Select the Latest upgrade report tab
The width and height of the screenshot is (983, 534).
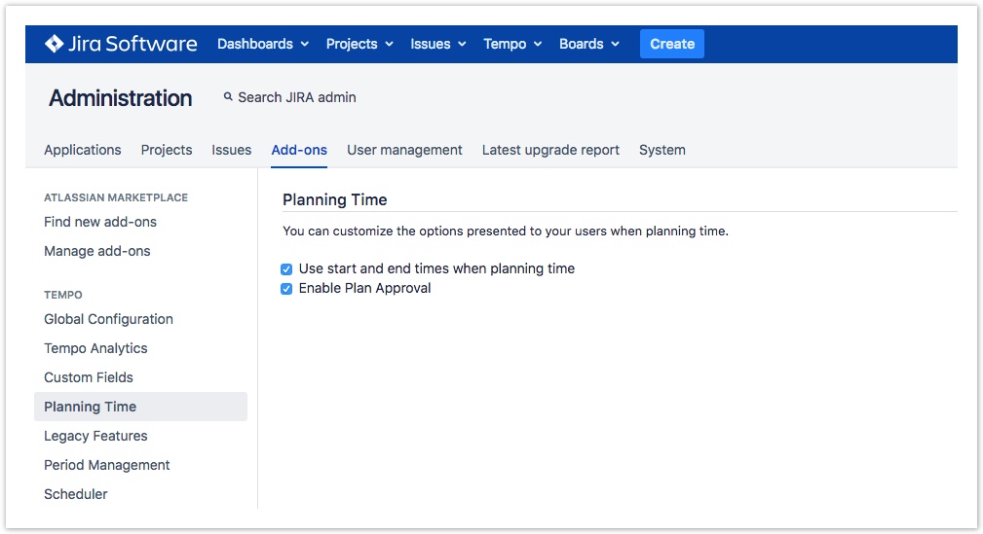click(550, 150)
